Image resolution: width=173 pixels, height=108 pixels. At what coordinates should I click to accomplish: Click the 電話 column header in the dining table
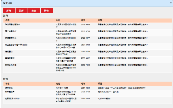(83, 84)
